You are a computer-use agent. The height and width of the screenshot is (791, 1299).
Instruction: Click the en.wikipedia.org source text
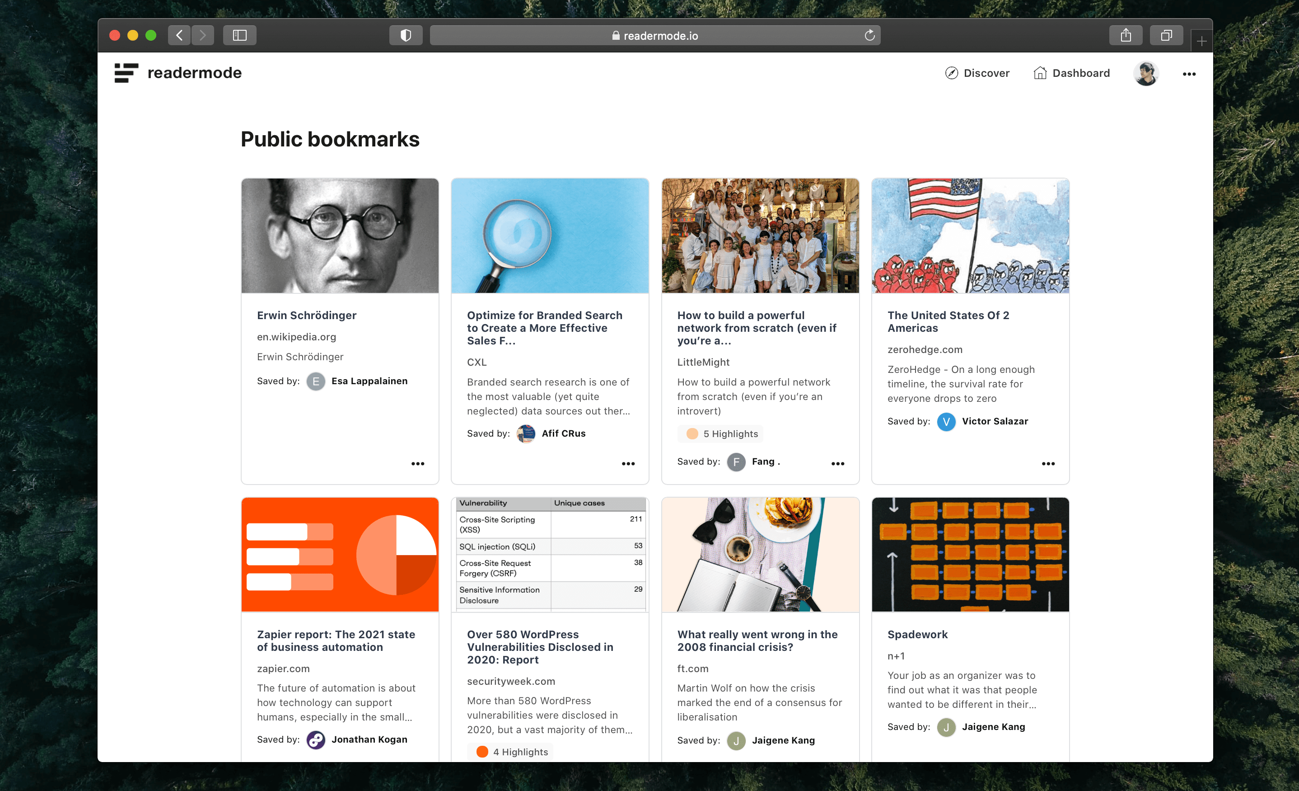tap(296, 337)
